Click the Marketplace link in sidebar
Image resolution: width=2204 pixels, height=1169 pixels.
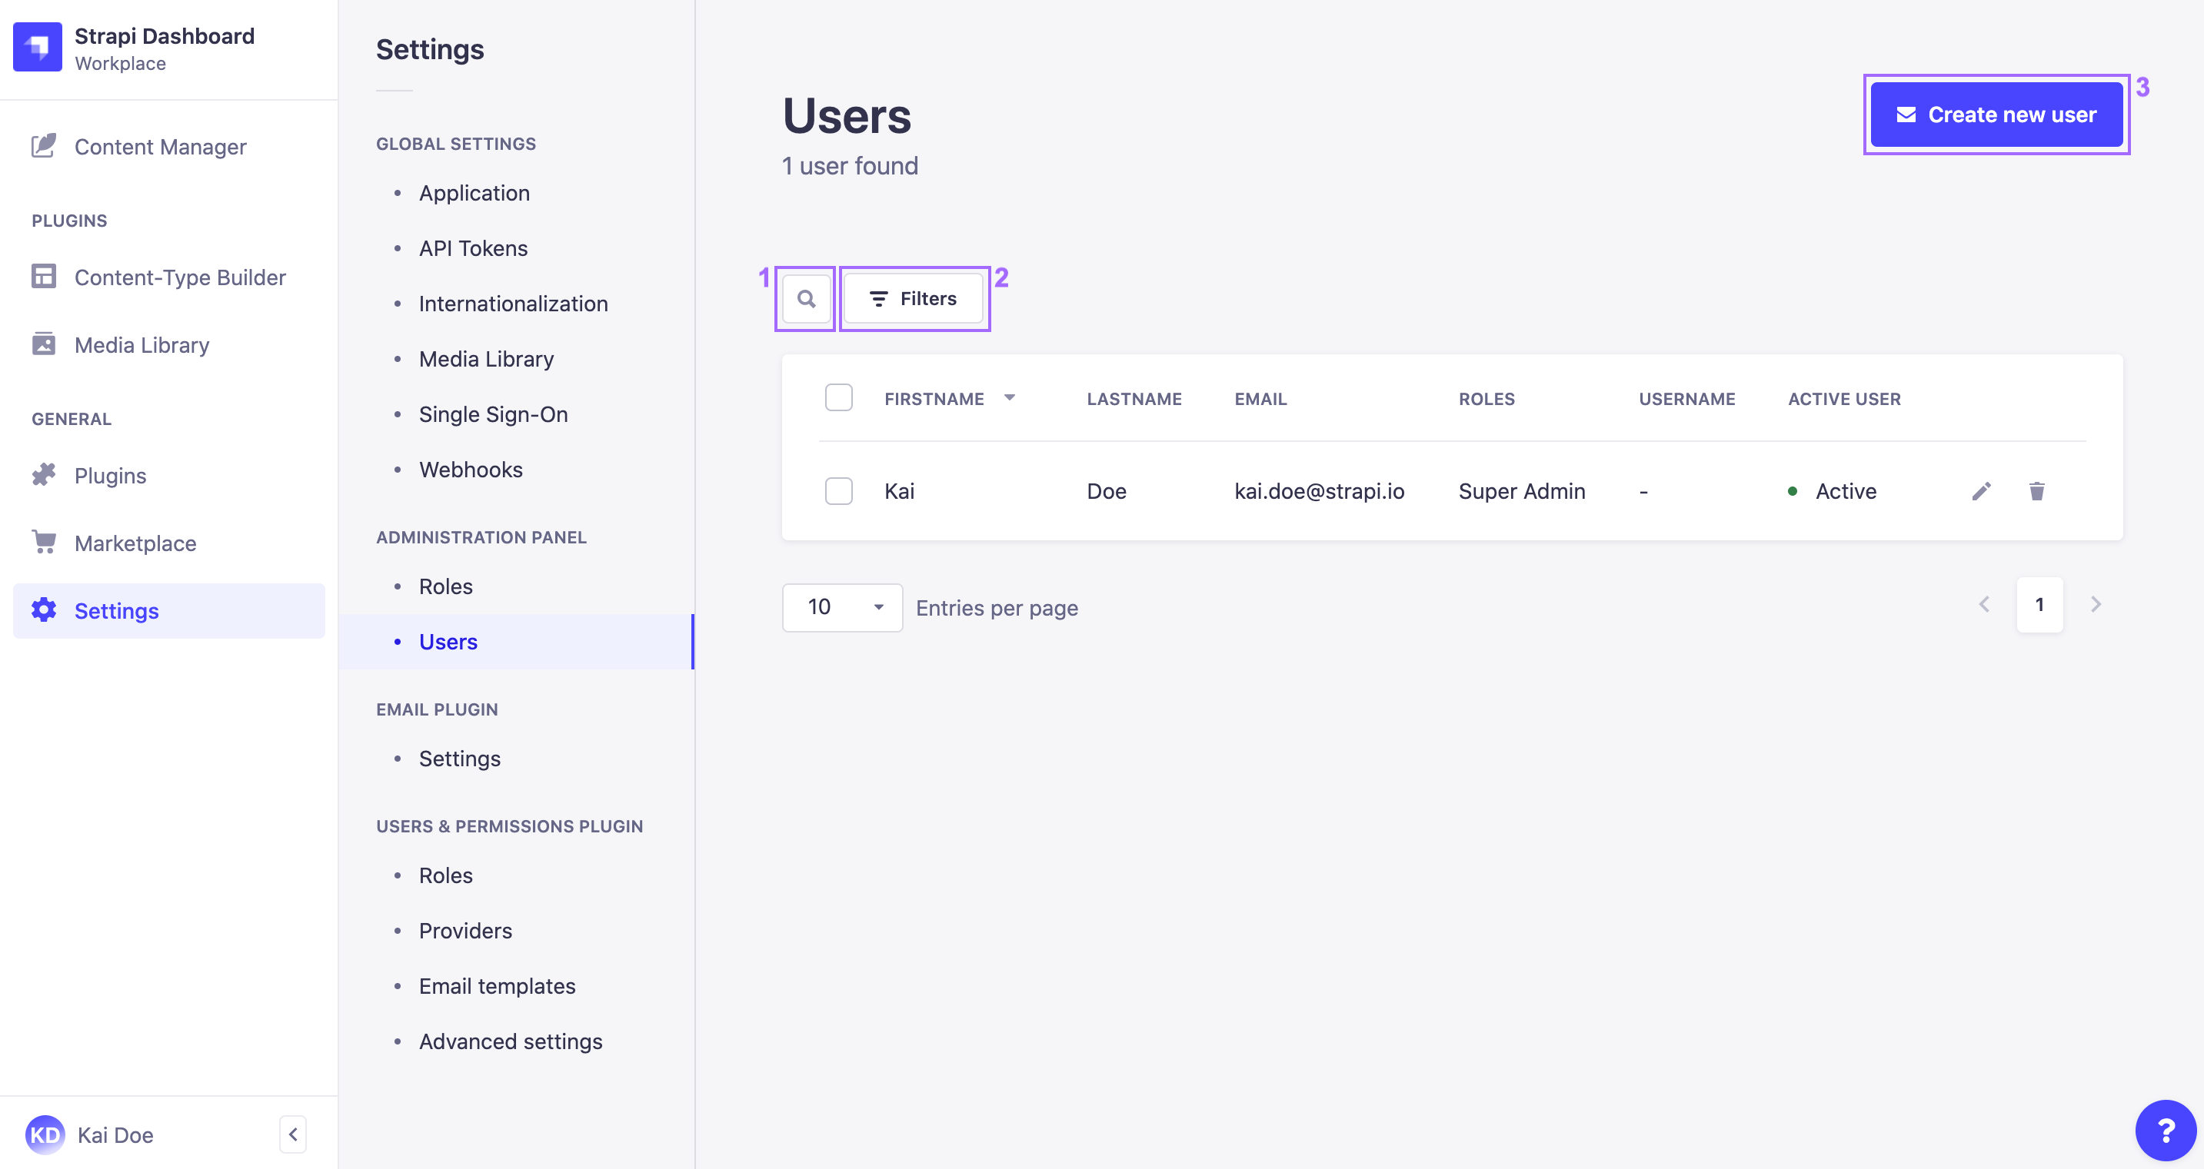(x=134, y=543)
